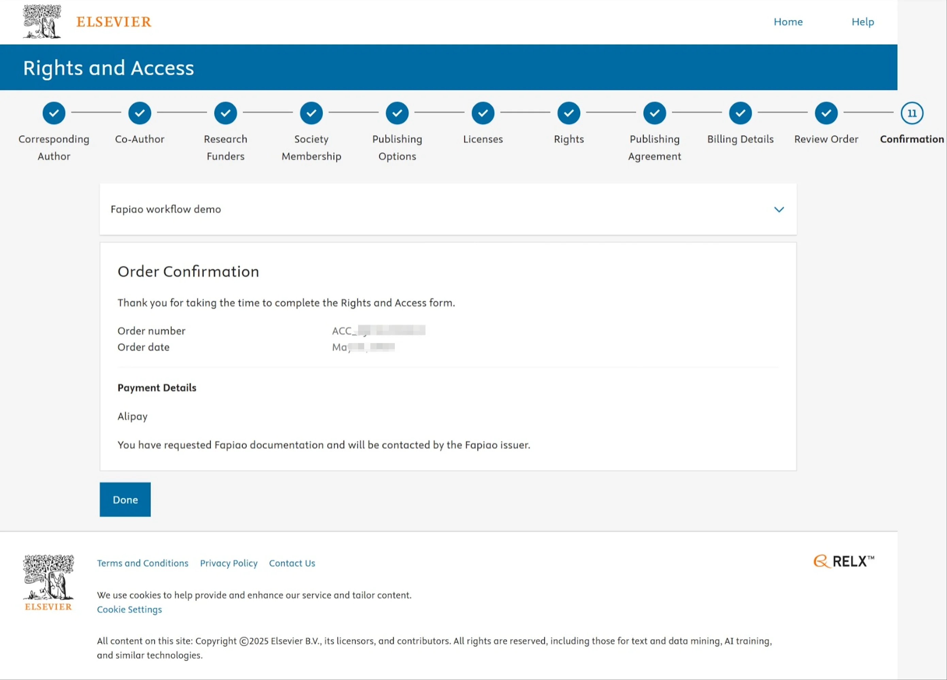Open Cookie Settings link
Image resolution: width=947 pixels, height=680 pixels.
tap(129, 610)
